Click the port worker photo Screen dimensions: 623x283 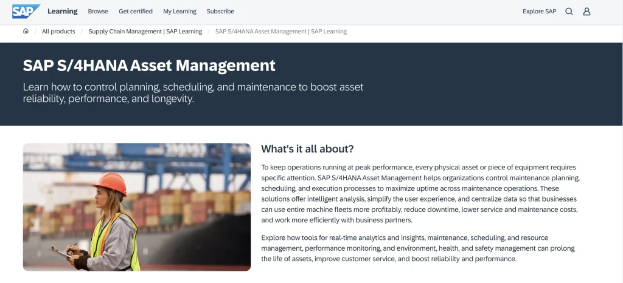click(x=137, y=207)
